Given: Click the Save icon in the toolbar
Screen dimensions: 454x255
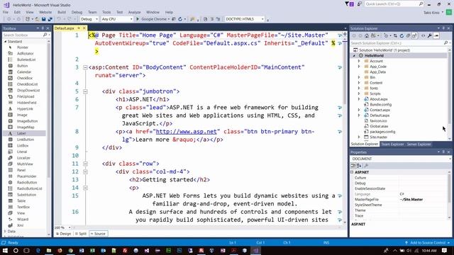Looking at the screenshot, I should point(43,19).
